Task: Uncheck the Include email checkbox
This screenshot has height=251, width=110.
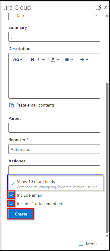Action: click(11, 195)
